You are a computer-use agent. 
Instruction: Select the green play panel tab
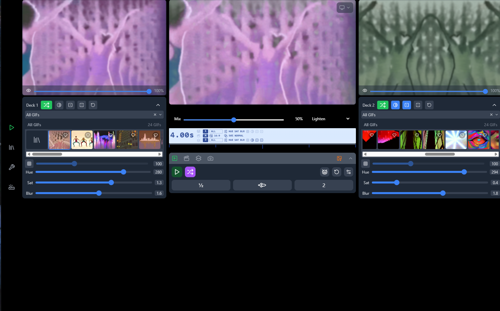[175, 158]
